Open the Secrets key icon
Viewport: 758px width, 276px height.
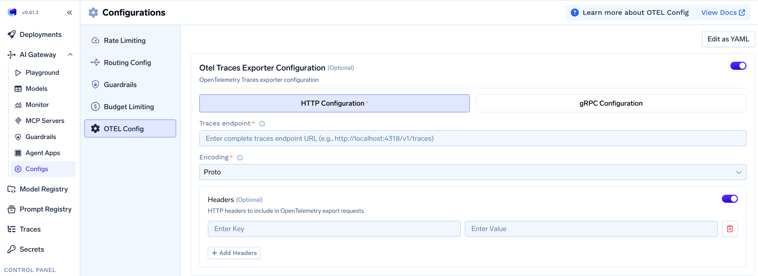11,249
